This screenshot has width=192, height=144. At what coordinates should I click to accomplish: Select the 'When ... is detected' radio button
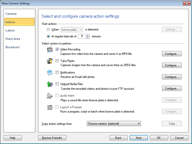coord(48,30)
